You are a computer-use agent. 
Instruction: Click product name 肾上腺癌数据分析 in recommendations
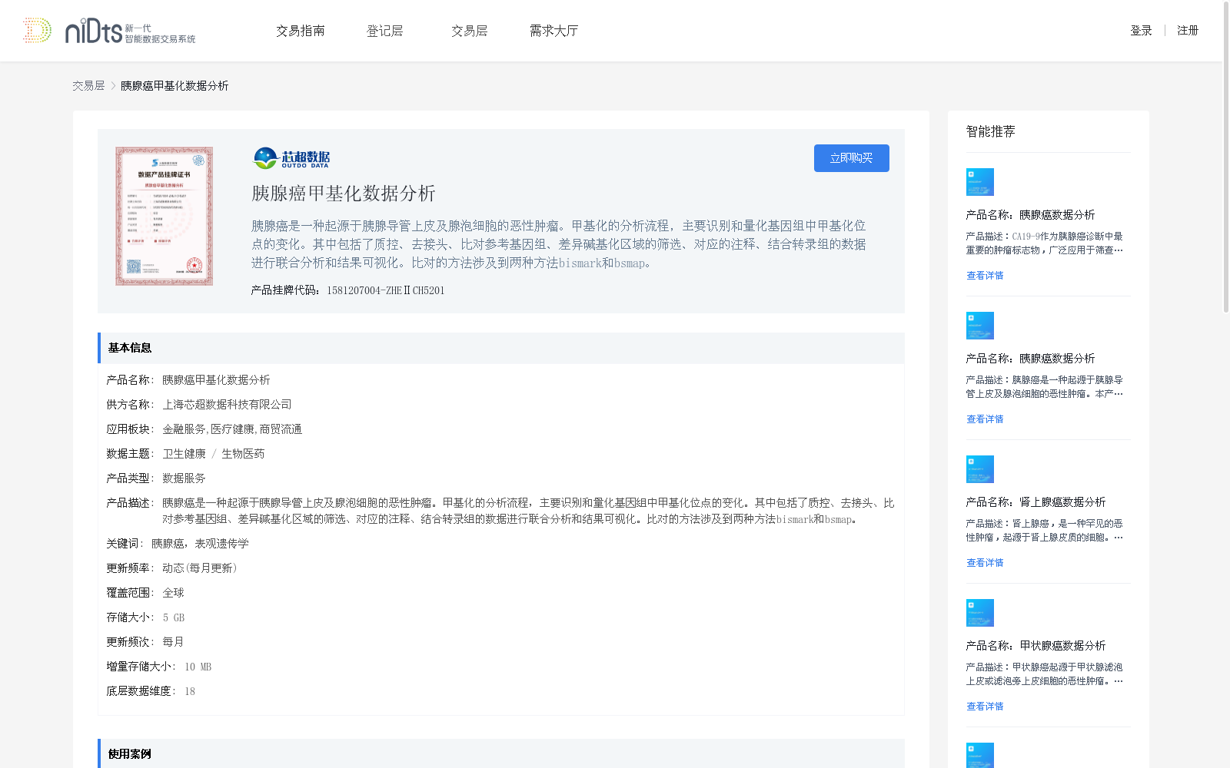point(1062,502)
